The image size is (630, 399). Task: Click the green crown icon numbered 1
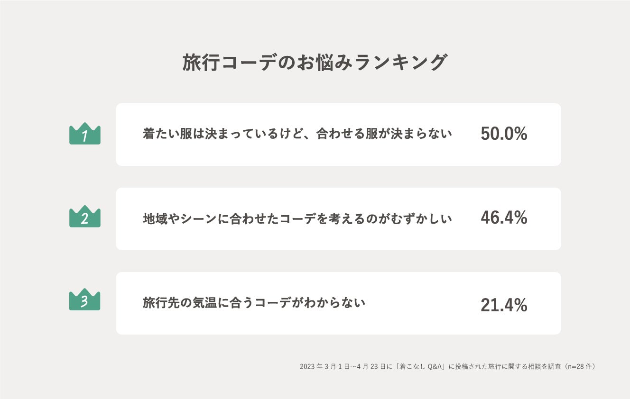(x=85, y=135)
